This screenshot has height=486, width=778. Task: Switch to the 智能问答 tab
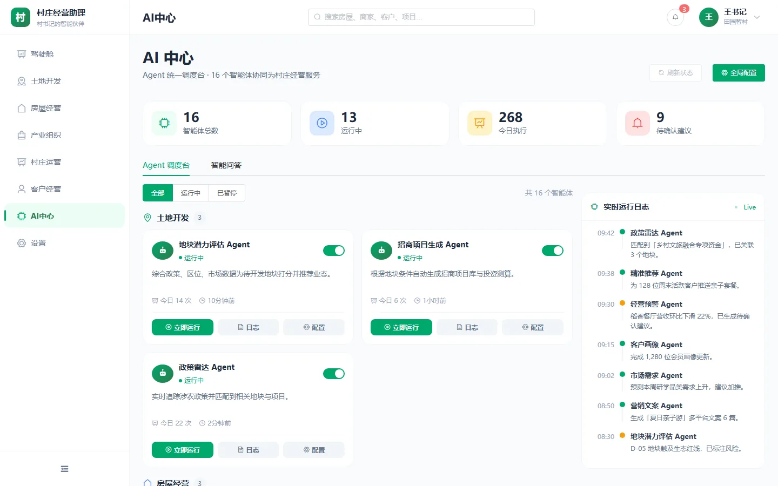click(x=226, y=165)
